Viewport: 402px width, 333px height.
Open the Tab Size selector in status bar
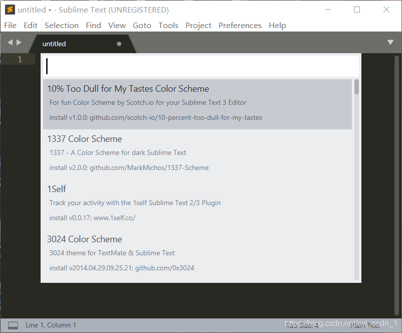[302, 325]
